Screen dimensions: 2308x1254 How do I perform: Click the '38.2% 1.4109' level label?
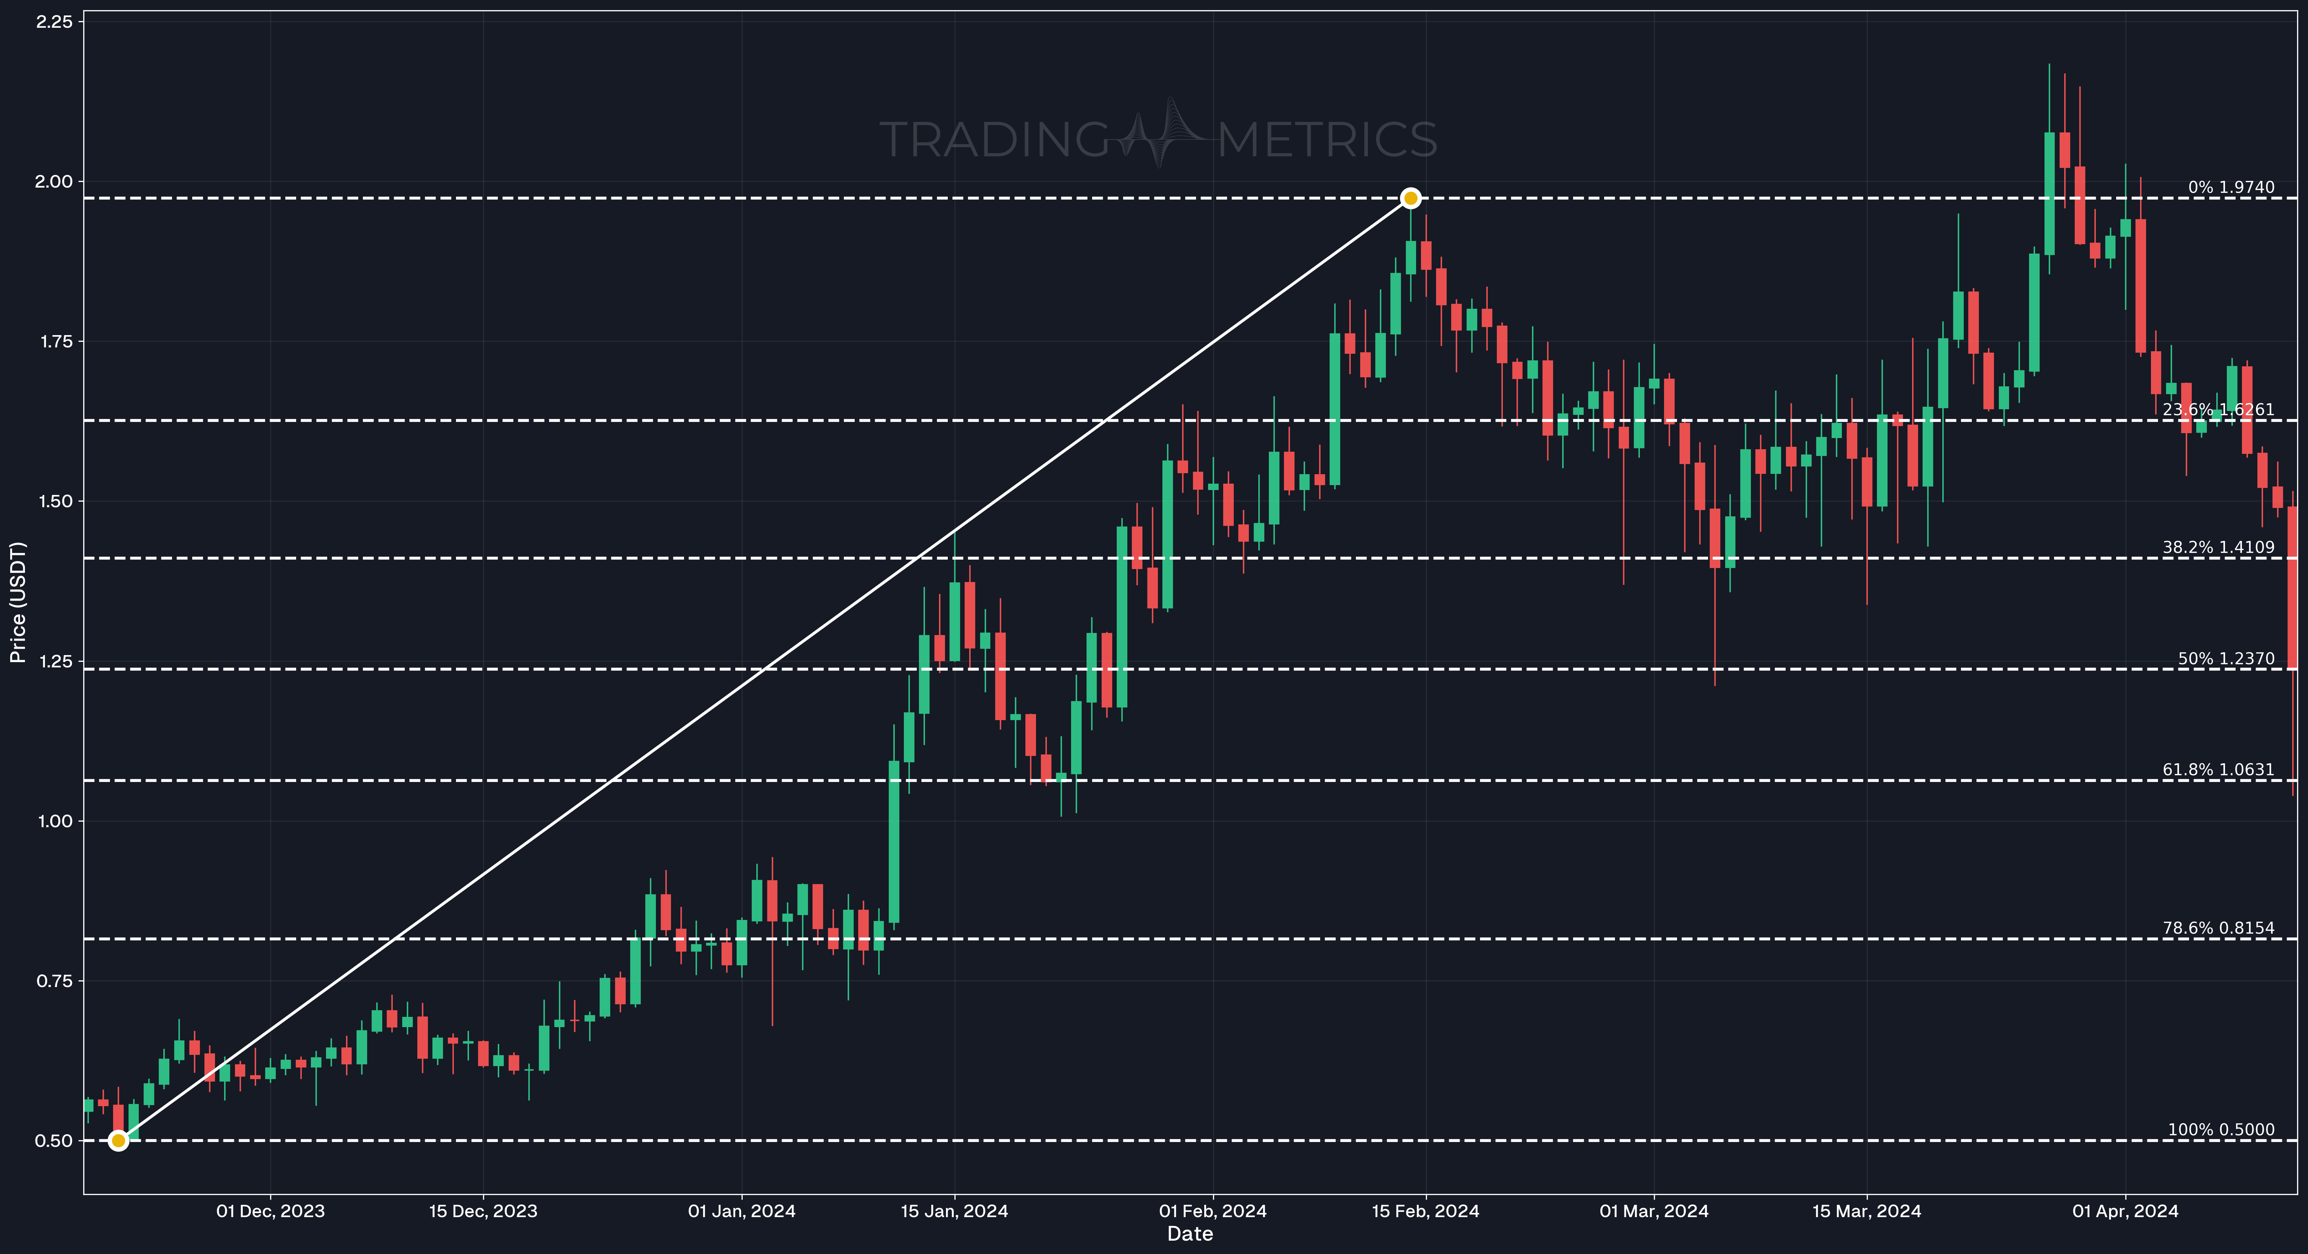click(x=2218, y=547)
